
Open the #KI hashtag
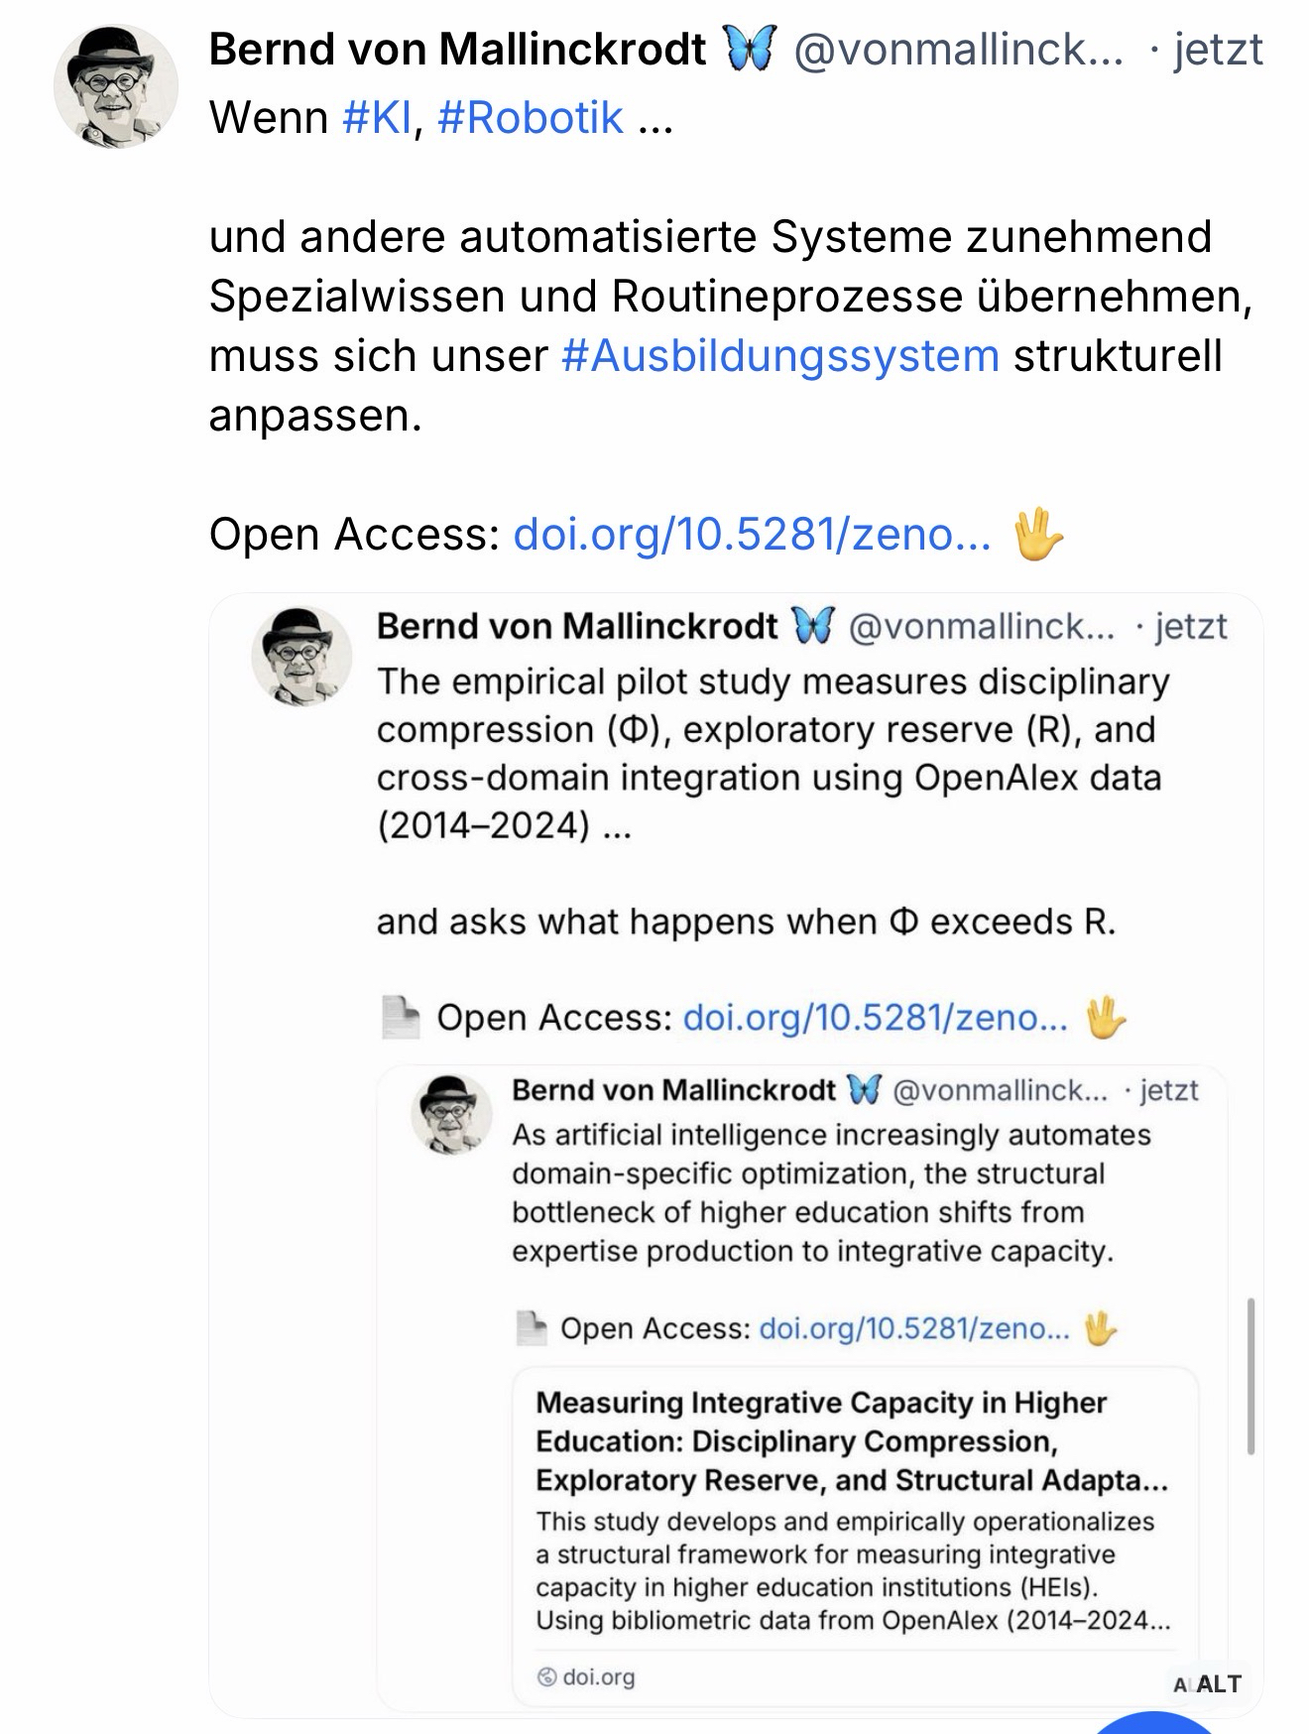377,118
